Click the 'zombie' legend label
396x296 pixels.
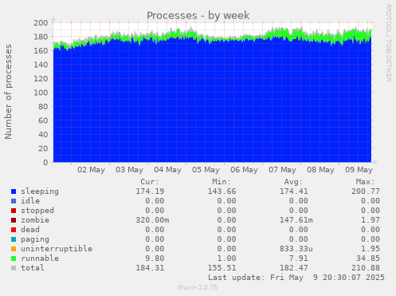(35, 220)
